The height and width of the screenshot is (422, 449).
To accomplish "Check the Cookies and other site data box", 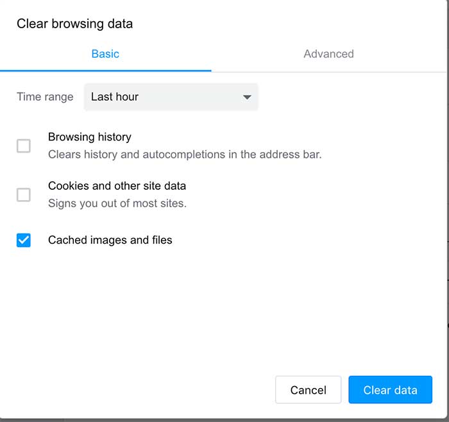I will [x=24, y=195].
